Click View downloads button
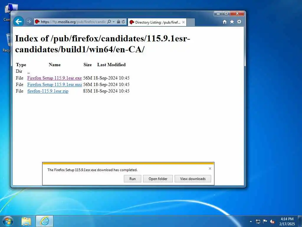This screenshot has width=302, height=227. click(193, 179)
